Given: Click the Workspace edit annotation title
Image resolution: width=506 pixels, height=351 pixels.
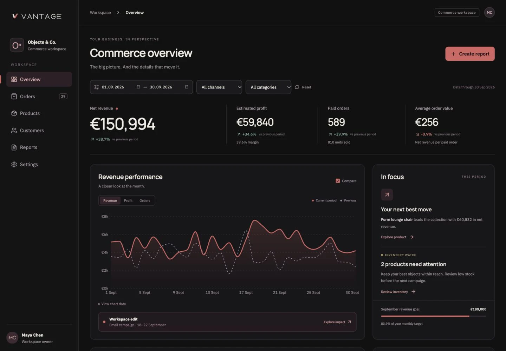Looking at the screenshot, I should (x=123, y=319).
